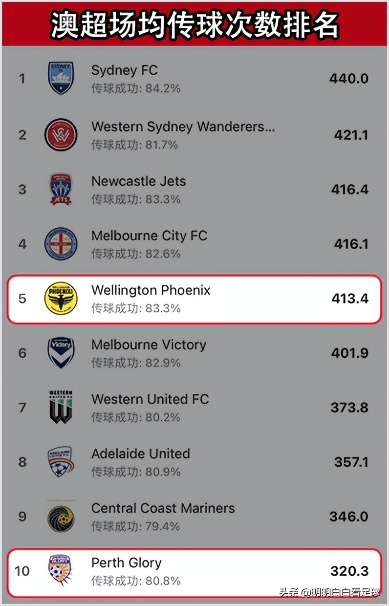Click the Perth Glory purple crest

tap(60, 570)
